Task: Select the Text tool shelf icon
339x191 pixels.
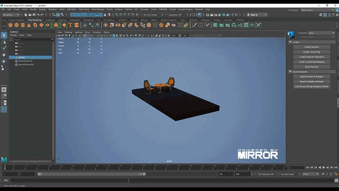Action: [x=70, y=25]
